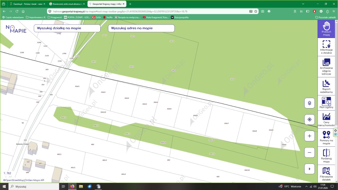This screenshot has width=338, height=190.
Task: Open Archiwalne zdjęcia lotnicze panel
Action: tap(326, 66)
